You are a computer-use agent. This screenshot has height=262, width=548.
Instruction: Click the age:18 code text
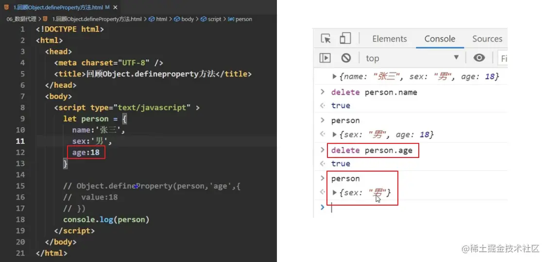coord(86,152)
